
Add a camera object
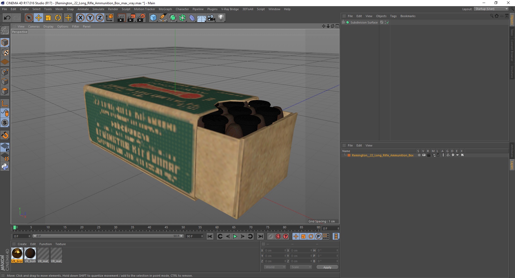click(211, 18)
